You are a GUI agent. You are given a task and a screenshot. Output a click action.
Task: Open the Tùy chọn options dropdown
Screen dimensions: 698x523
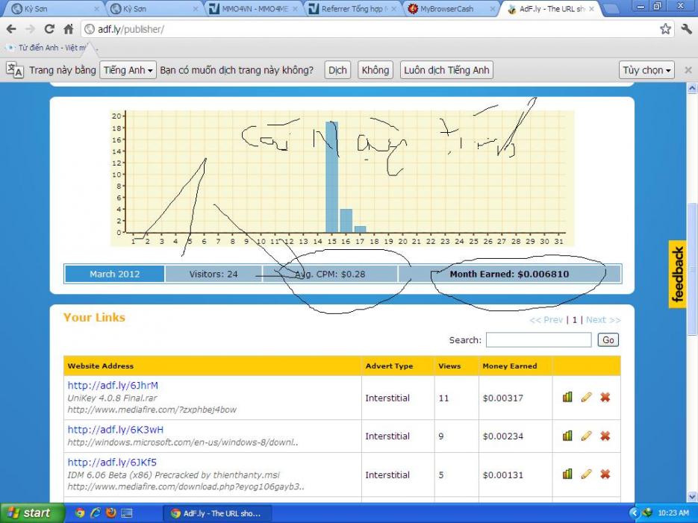click(646, 70)
